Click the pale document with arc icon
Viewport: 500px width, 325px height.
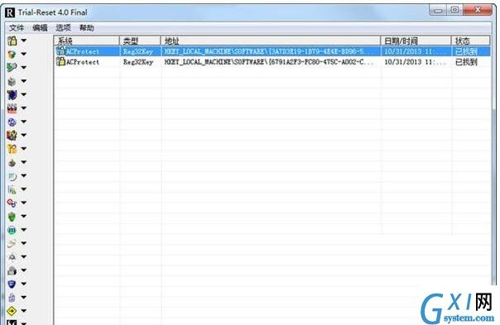pyautogui.click(x=12, y=176)
